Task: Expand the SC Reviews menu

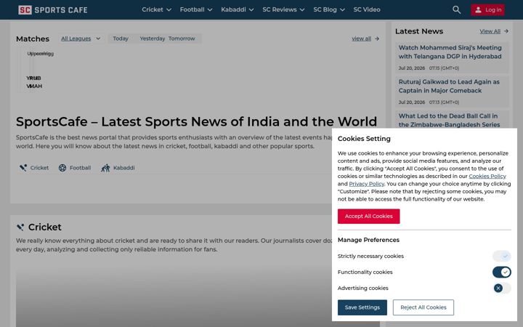Action: 283,9
